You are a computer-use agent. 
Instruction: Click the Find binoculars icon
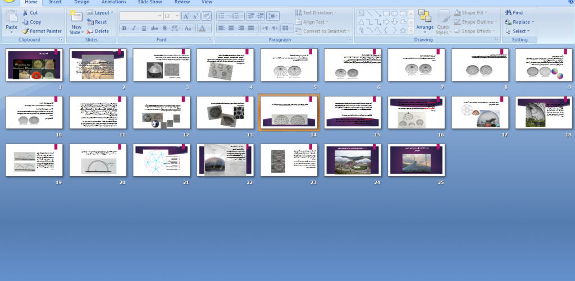point(508,13)
